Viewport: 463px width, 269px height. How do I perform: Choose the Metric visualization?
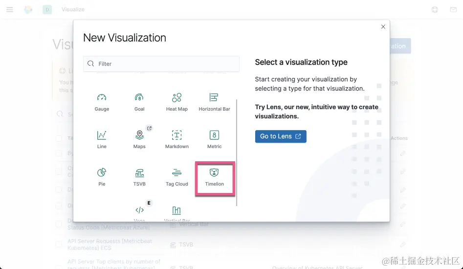click(214, 140)
